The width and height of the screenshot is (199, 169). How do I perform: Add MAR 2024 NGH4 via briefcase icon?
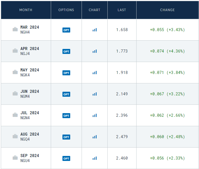coord(15,29)
